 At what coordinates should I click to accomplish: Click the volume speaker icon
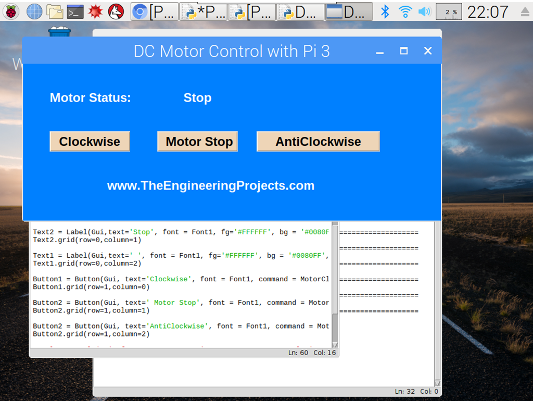pos(425,11)
